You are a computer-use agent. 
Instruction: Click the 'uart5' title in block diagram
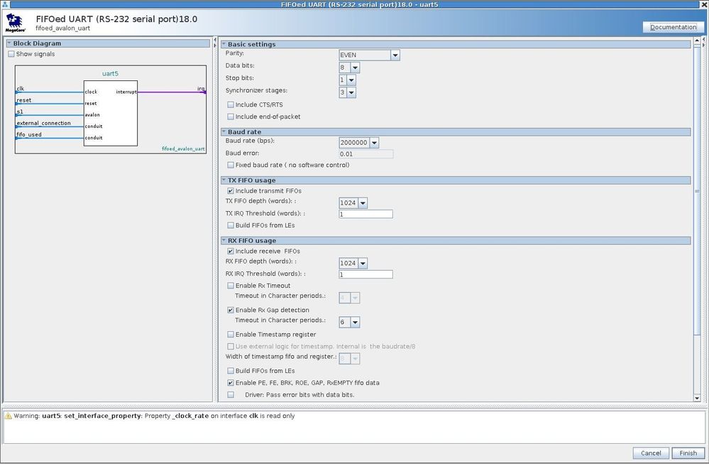110,73
